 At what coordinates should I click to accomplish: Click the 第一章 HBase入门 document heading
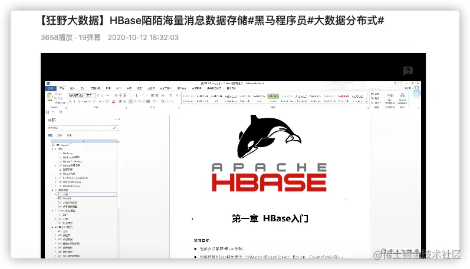(x=270, y=218)
